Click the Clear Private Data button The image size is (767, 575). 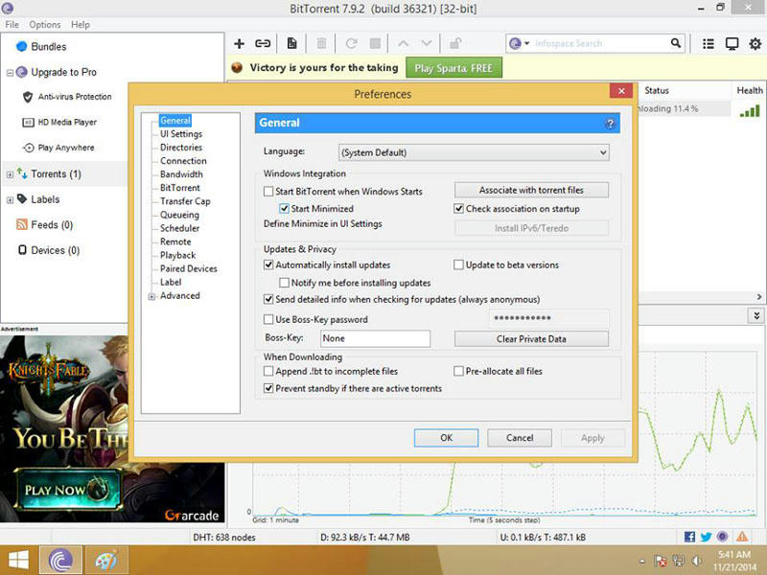click(x=531, y=339)
